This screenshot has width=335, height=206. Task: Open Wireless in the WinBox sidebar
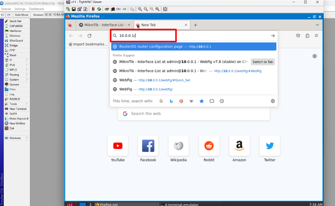15,36
